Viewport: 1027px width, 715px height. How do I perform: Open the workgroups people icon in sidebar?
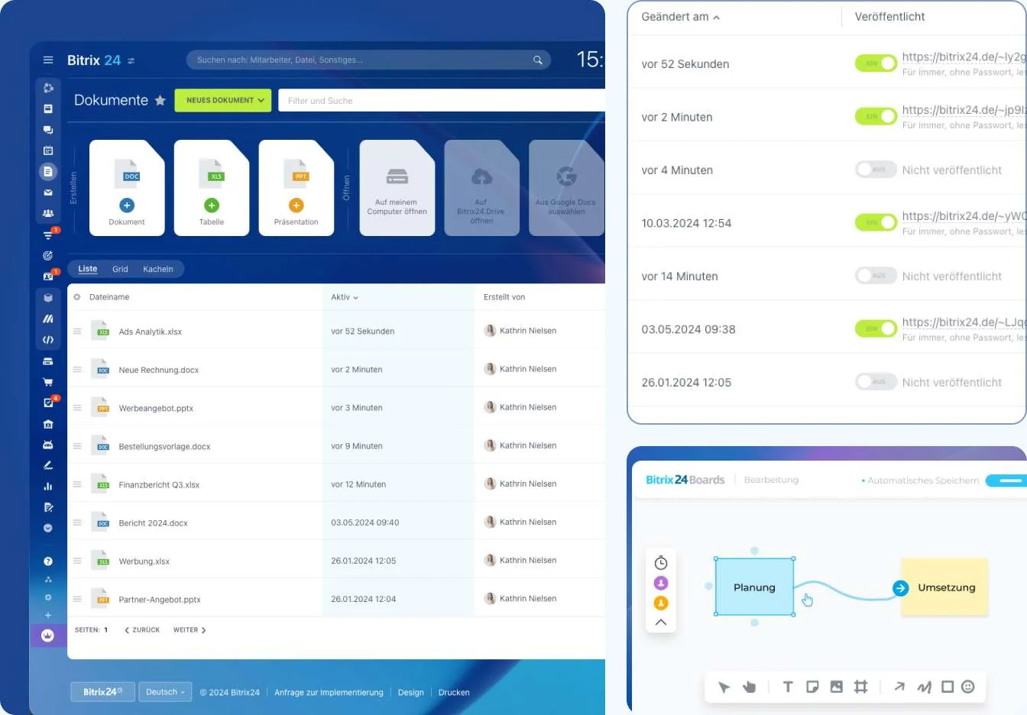(48, 214)
